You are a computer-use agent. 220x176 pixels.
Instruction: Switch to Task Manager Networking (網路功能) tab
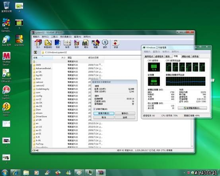tap(186, 56)
